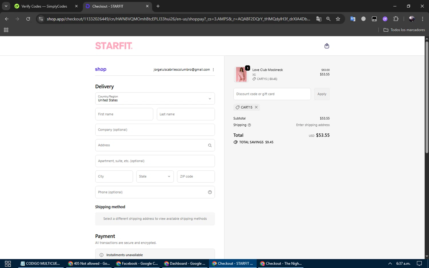Click the ZIP code field
This screenshot has height=268, width=429.
[196, 177]
